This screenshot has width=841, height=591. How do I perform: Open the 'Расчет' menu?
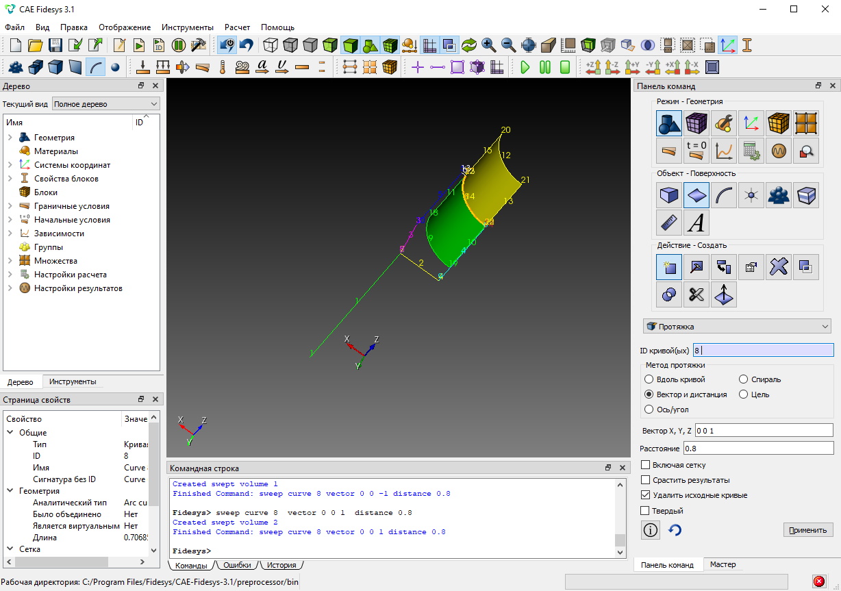(x=238, y=27)
